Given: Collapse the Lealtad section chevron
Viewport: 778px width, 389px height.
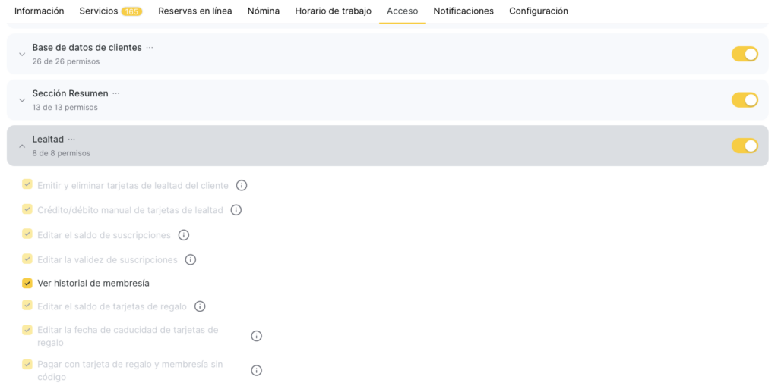Looking at the screenshot, I should [22, 146].
